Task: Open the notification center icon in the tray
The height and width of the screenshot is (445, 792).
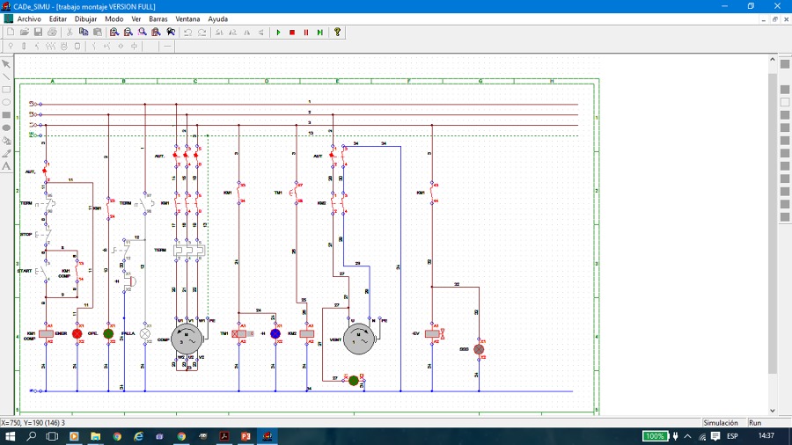Action: click(715, 436)
